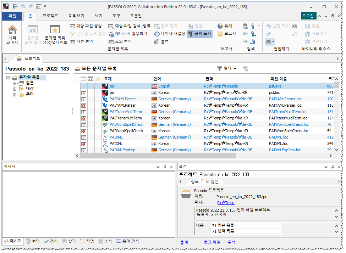Click the 언어 column header
This screenshot has height=253, width=346.
click(177, 79)
